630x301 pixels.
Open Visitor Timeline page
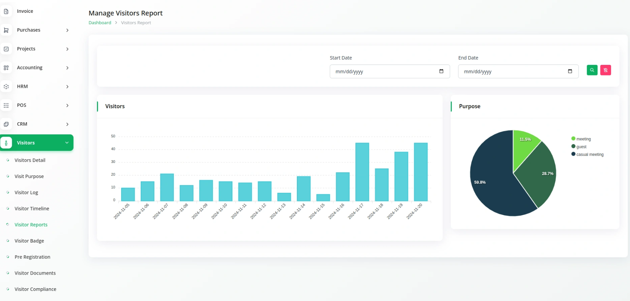32,209
